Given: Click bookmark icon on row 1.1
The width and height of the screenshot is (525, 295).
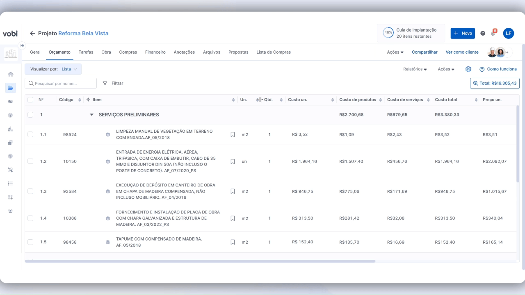Looking at the screenshot, I should 233,134.
